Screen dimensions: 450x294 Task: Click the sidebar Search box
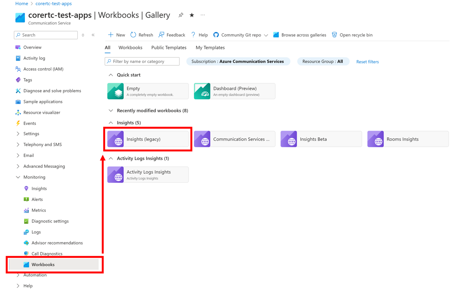(x=46, y=35)
